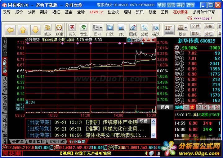The height and width of the screenshot is (158, 223).
Task: Open the 修正 (correction) tool
Action: click(48, 30)
